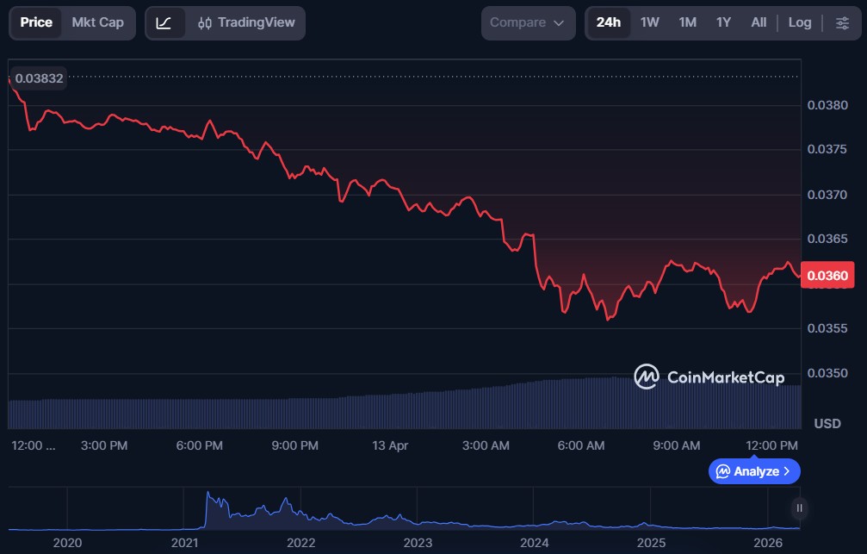This screenshot has height=554, width=867.
Task: Click the CoinMarketCap watermark logo
Action: (709, 377)
